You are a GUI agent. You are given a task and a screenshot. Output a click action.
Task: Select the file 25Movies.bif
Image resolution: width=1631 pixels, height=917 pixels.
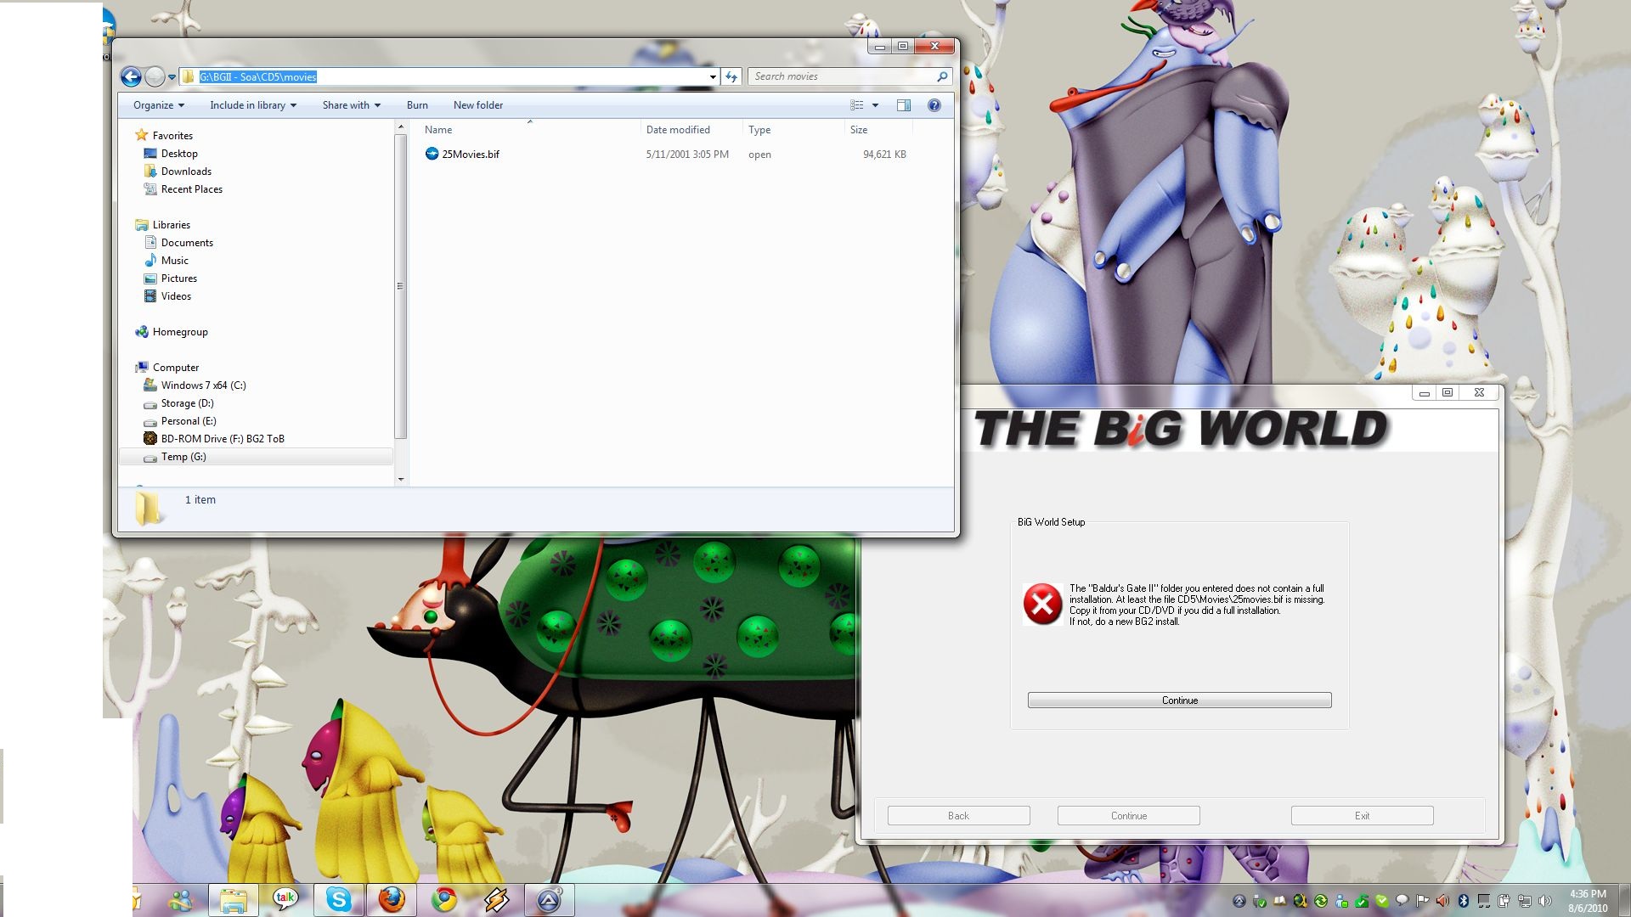coord(471,155)
